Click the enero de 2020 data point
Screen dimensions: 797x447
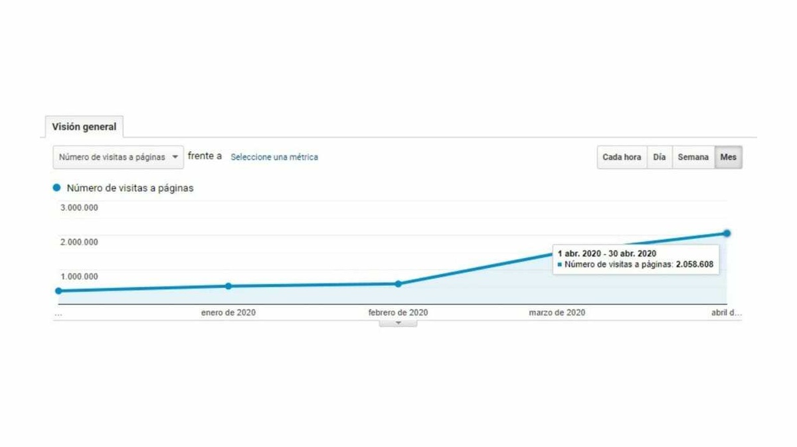(x=228, y=286)
